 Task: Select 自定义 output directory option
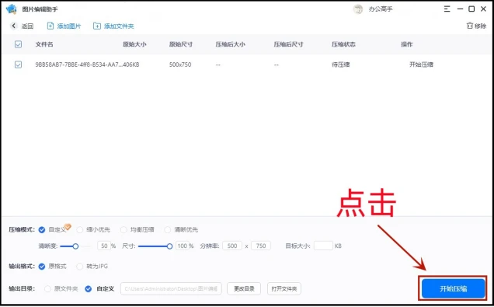click(x=89, y=288)
